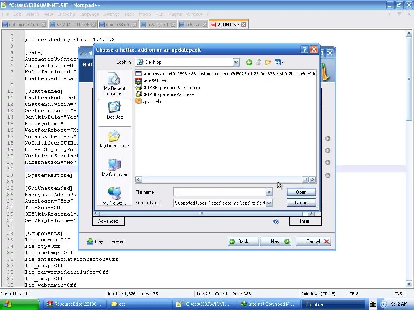The width and height of the screenshot is (414, 310).
Task: Open My Documents place
Action: (x=114, y=139)
